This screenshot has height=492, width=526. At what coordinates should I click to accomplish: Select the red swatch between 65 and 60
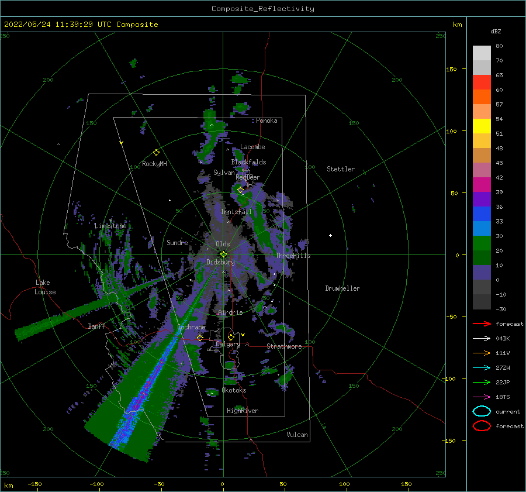pyautogui.click(x=482, y=82)
